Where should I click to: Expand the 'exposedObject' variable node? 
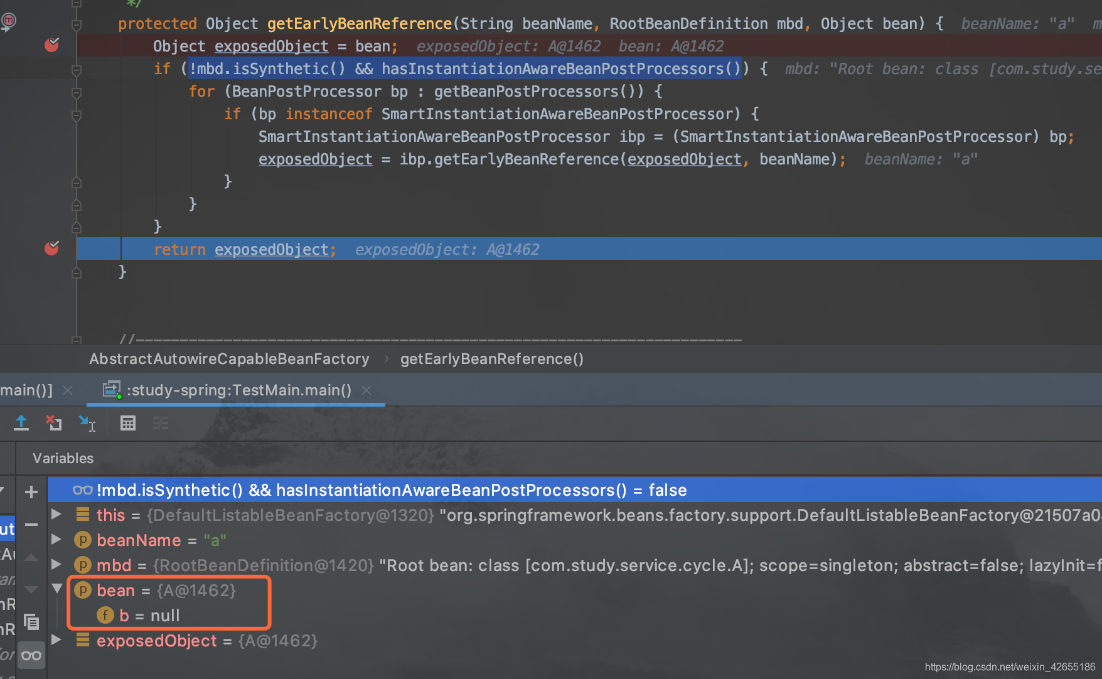pyautogui.click(x=56, y=640)
